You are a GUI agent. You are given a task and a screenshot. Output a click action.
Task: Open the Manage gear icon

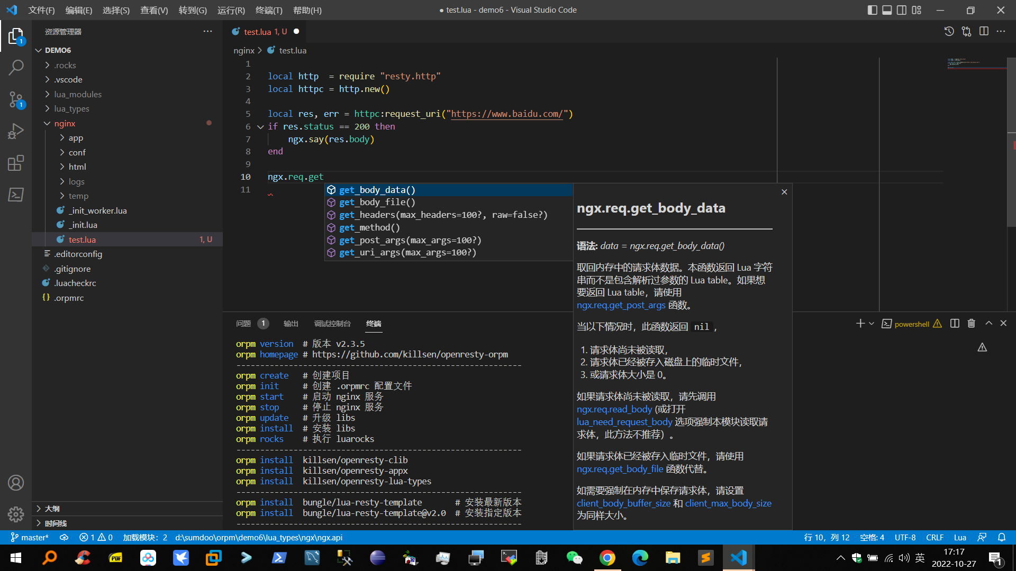[x=16, y=514]
